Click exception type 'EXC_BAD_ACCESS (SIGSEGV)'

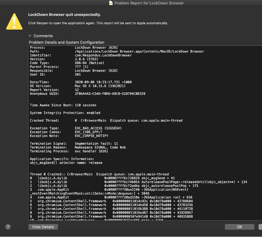pyautogui.click(x=98, y=128)
